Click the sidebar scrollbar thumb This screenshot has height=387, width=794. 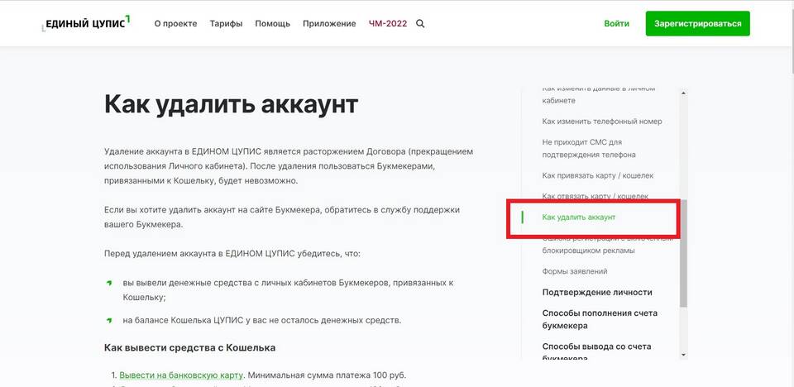coord(683,253)
